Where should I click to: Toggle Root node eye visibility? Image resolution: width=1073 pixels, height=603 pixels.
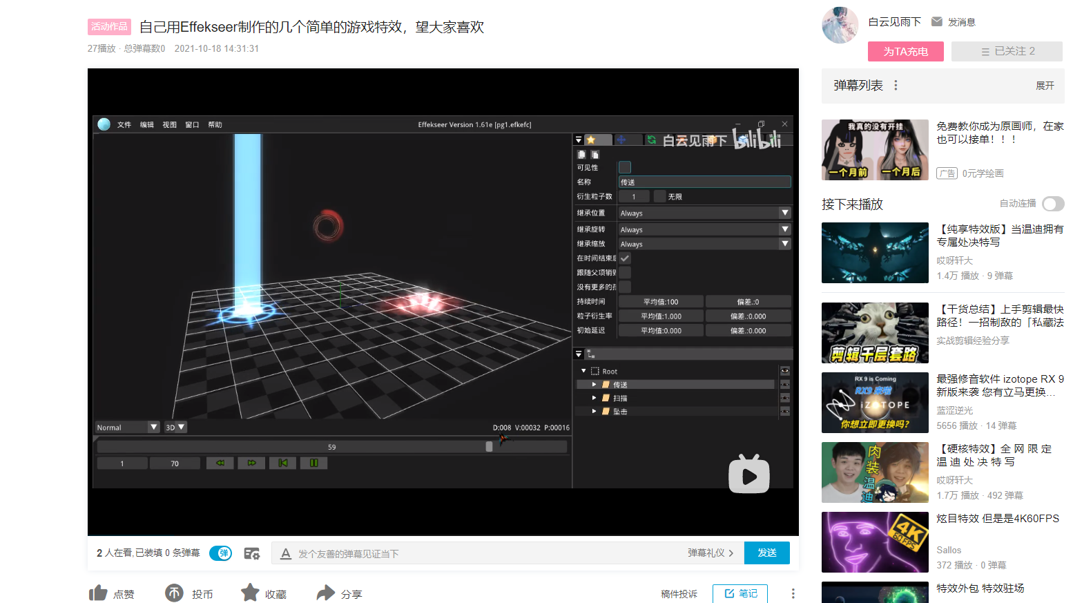tap(785, 371)
